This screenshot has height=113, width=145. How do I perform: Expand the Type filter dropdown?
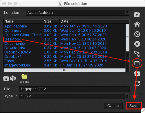click(127, 96)
